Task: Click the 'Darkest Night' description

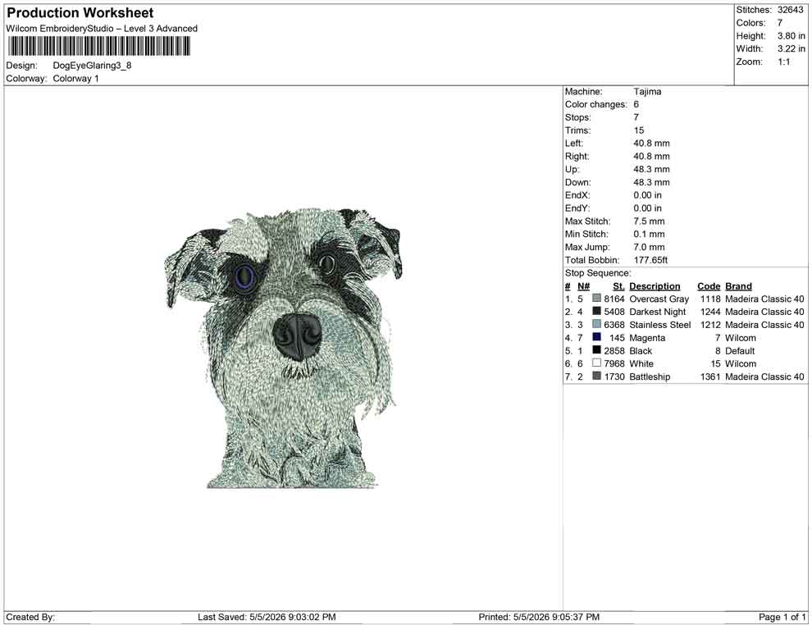Action: [657, 312]
